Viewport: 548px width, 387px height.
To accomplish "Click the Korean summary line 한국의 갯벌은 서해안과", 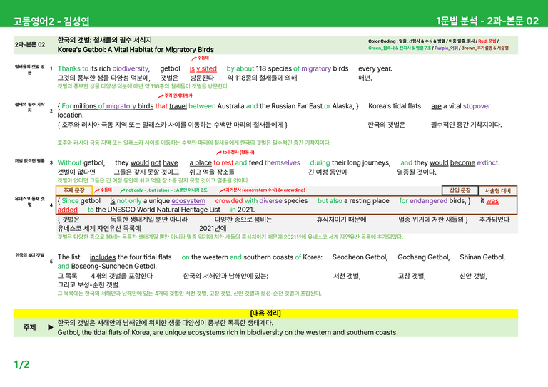I will pos(166,323).
